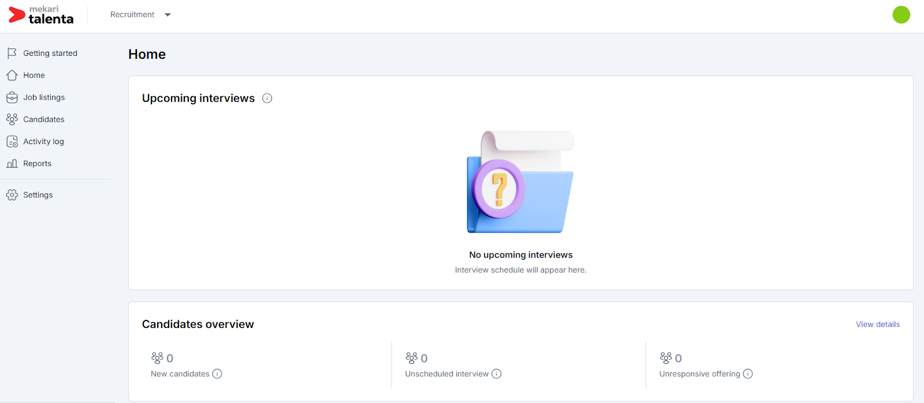Click the Reports bar chart icon
The width and height of the screenshot is (924, 403).
(12, 164)
